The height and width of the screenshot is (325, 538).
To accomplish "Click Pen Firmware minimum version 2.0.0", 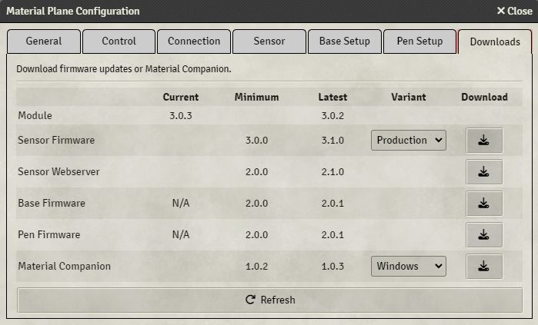I will pos(256,235).
